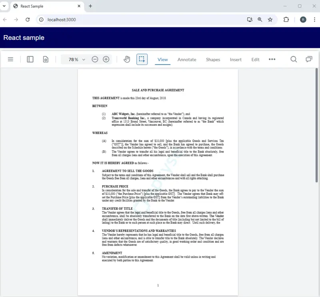The width and height of the screenshot is (320, 297).
Task: Click the React sample header title
Action: coord(24,38)
